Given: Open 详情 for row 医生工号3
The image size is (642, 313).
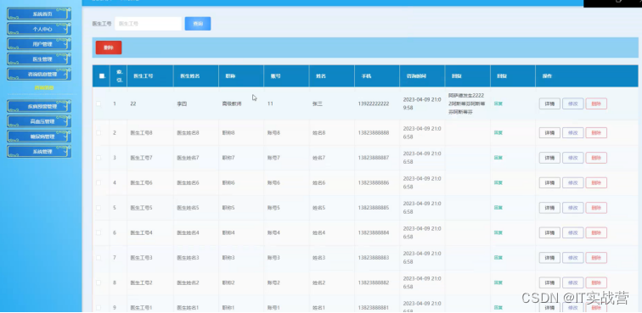Looking at the screenshot, I should pyautogui.click(x=549, y=257).
